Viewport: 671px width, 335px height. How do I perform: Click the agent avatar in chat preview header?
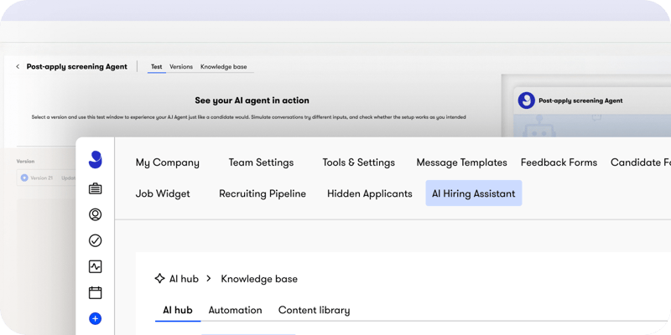coord(527,100)
